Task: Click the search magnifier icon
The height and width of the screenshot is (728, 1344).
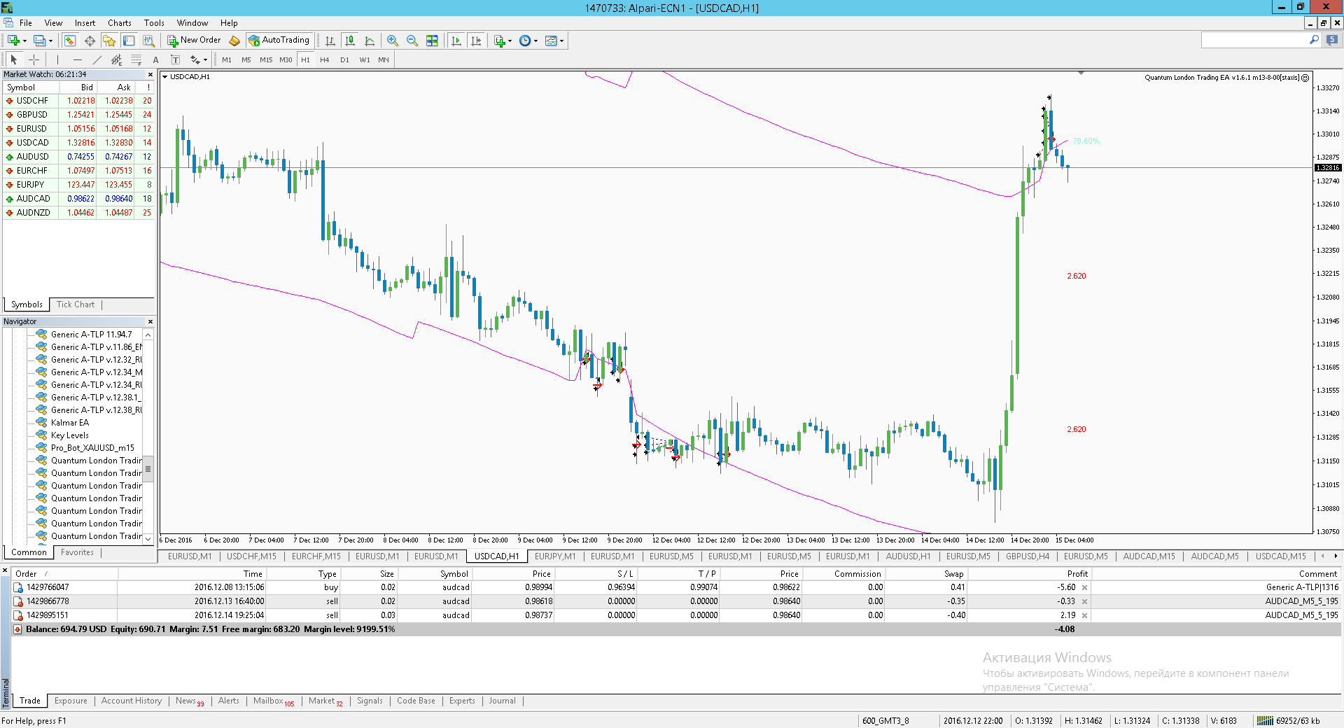Action: pos(1314,41)
